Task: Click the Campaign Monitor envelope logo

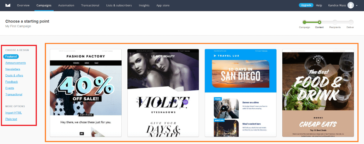Action: [8, 5]
